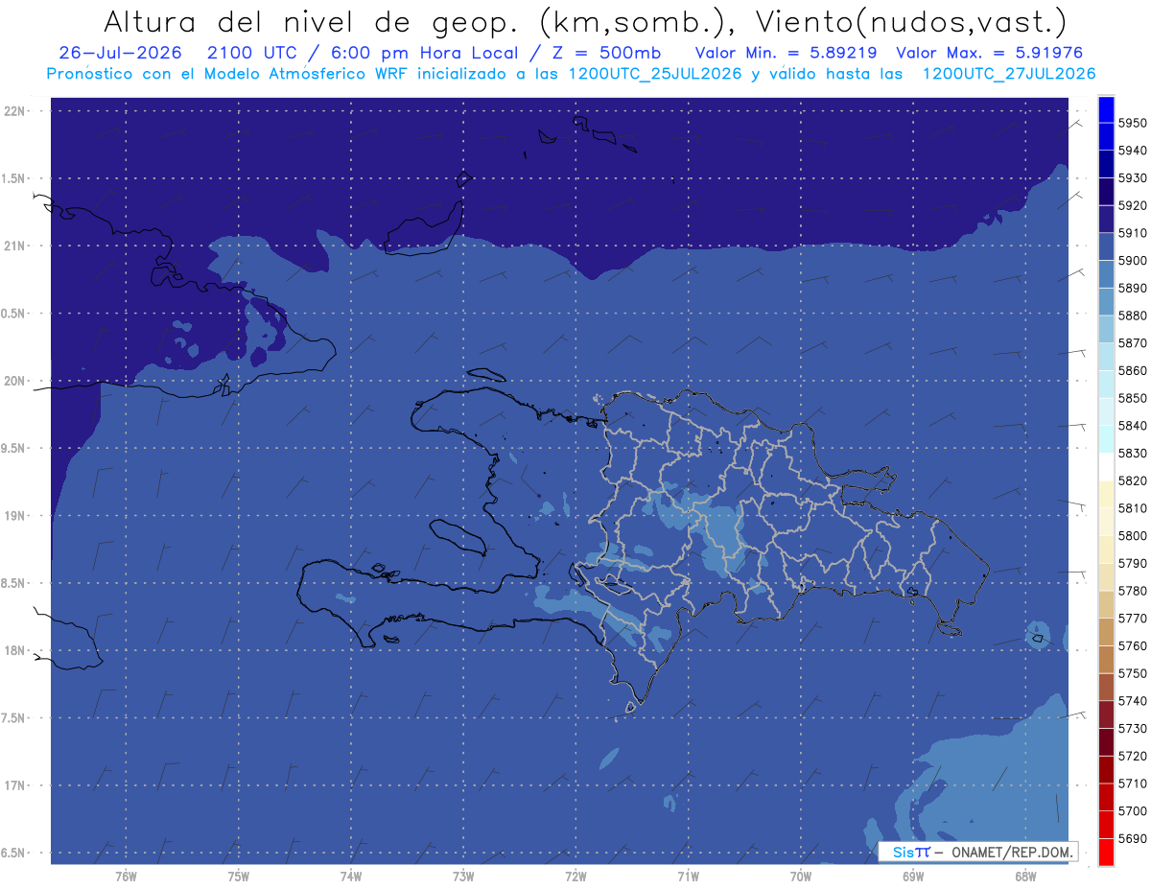Click the longitude label "75W"
This screenshot has width=1151, height=889.
(238, 877)
